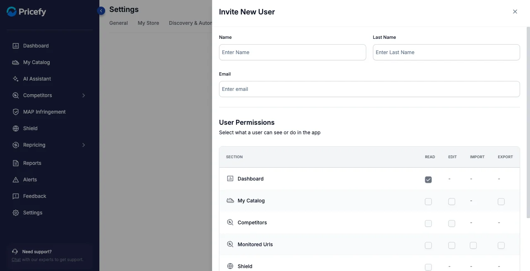The image size is (530, 271).
Task: Enable Monitored Urls Edit permission
Action: 452,245
